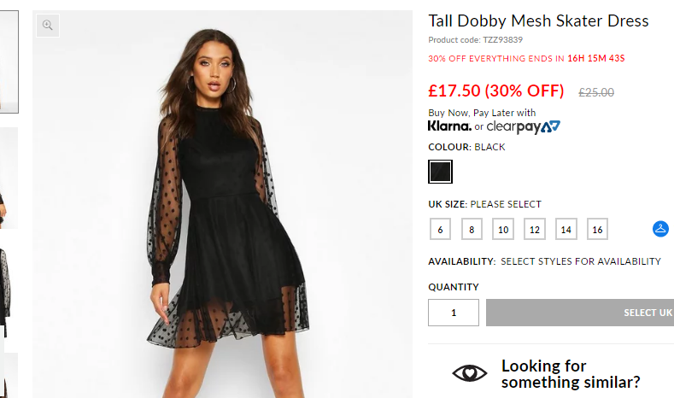Select the first product thumbnail

[x=9, y=61]
